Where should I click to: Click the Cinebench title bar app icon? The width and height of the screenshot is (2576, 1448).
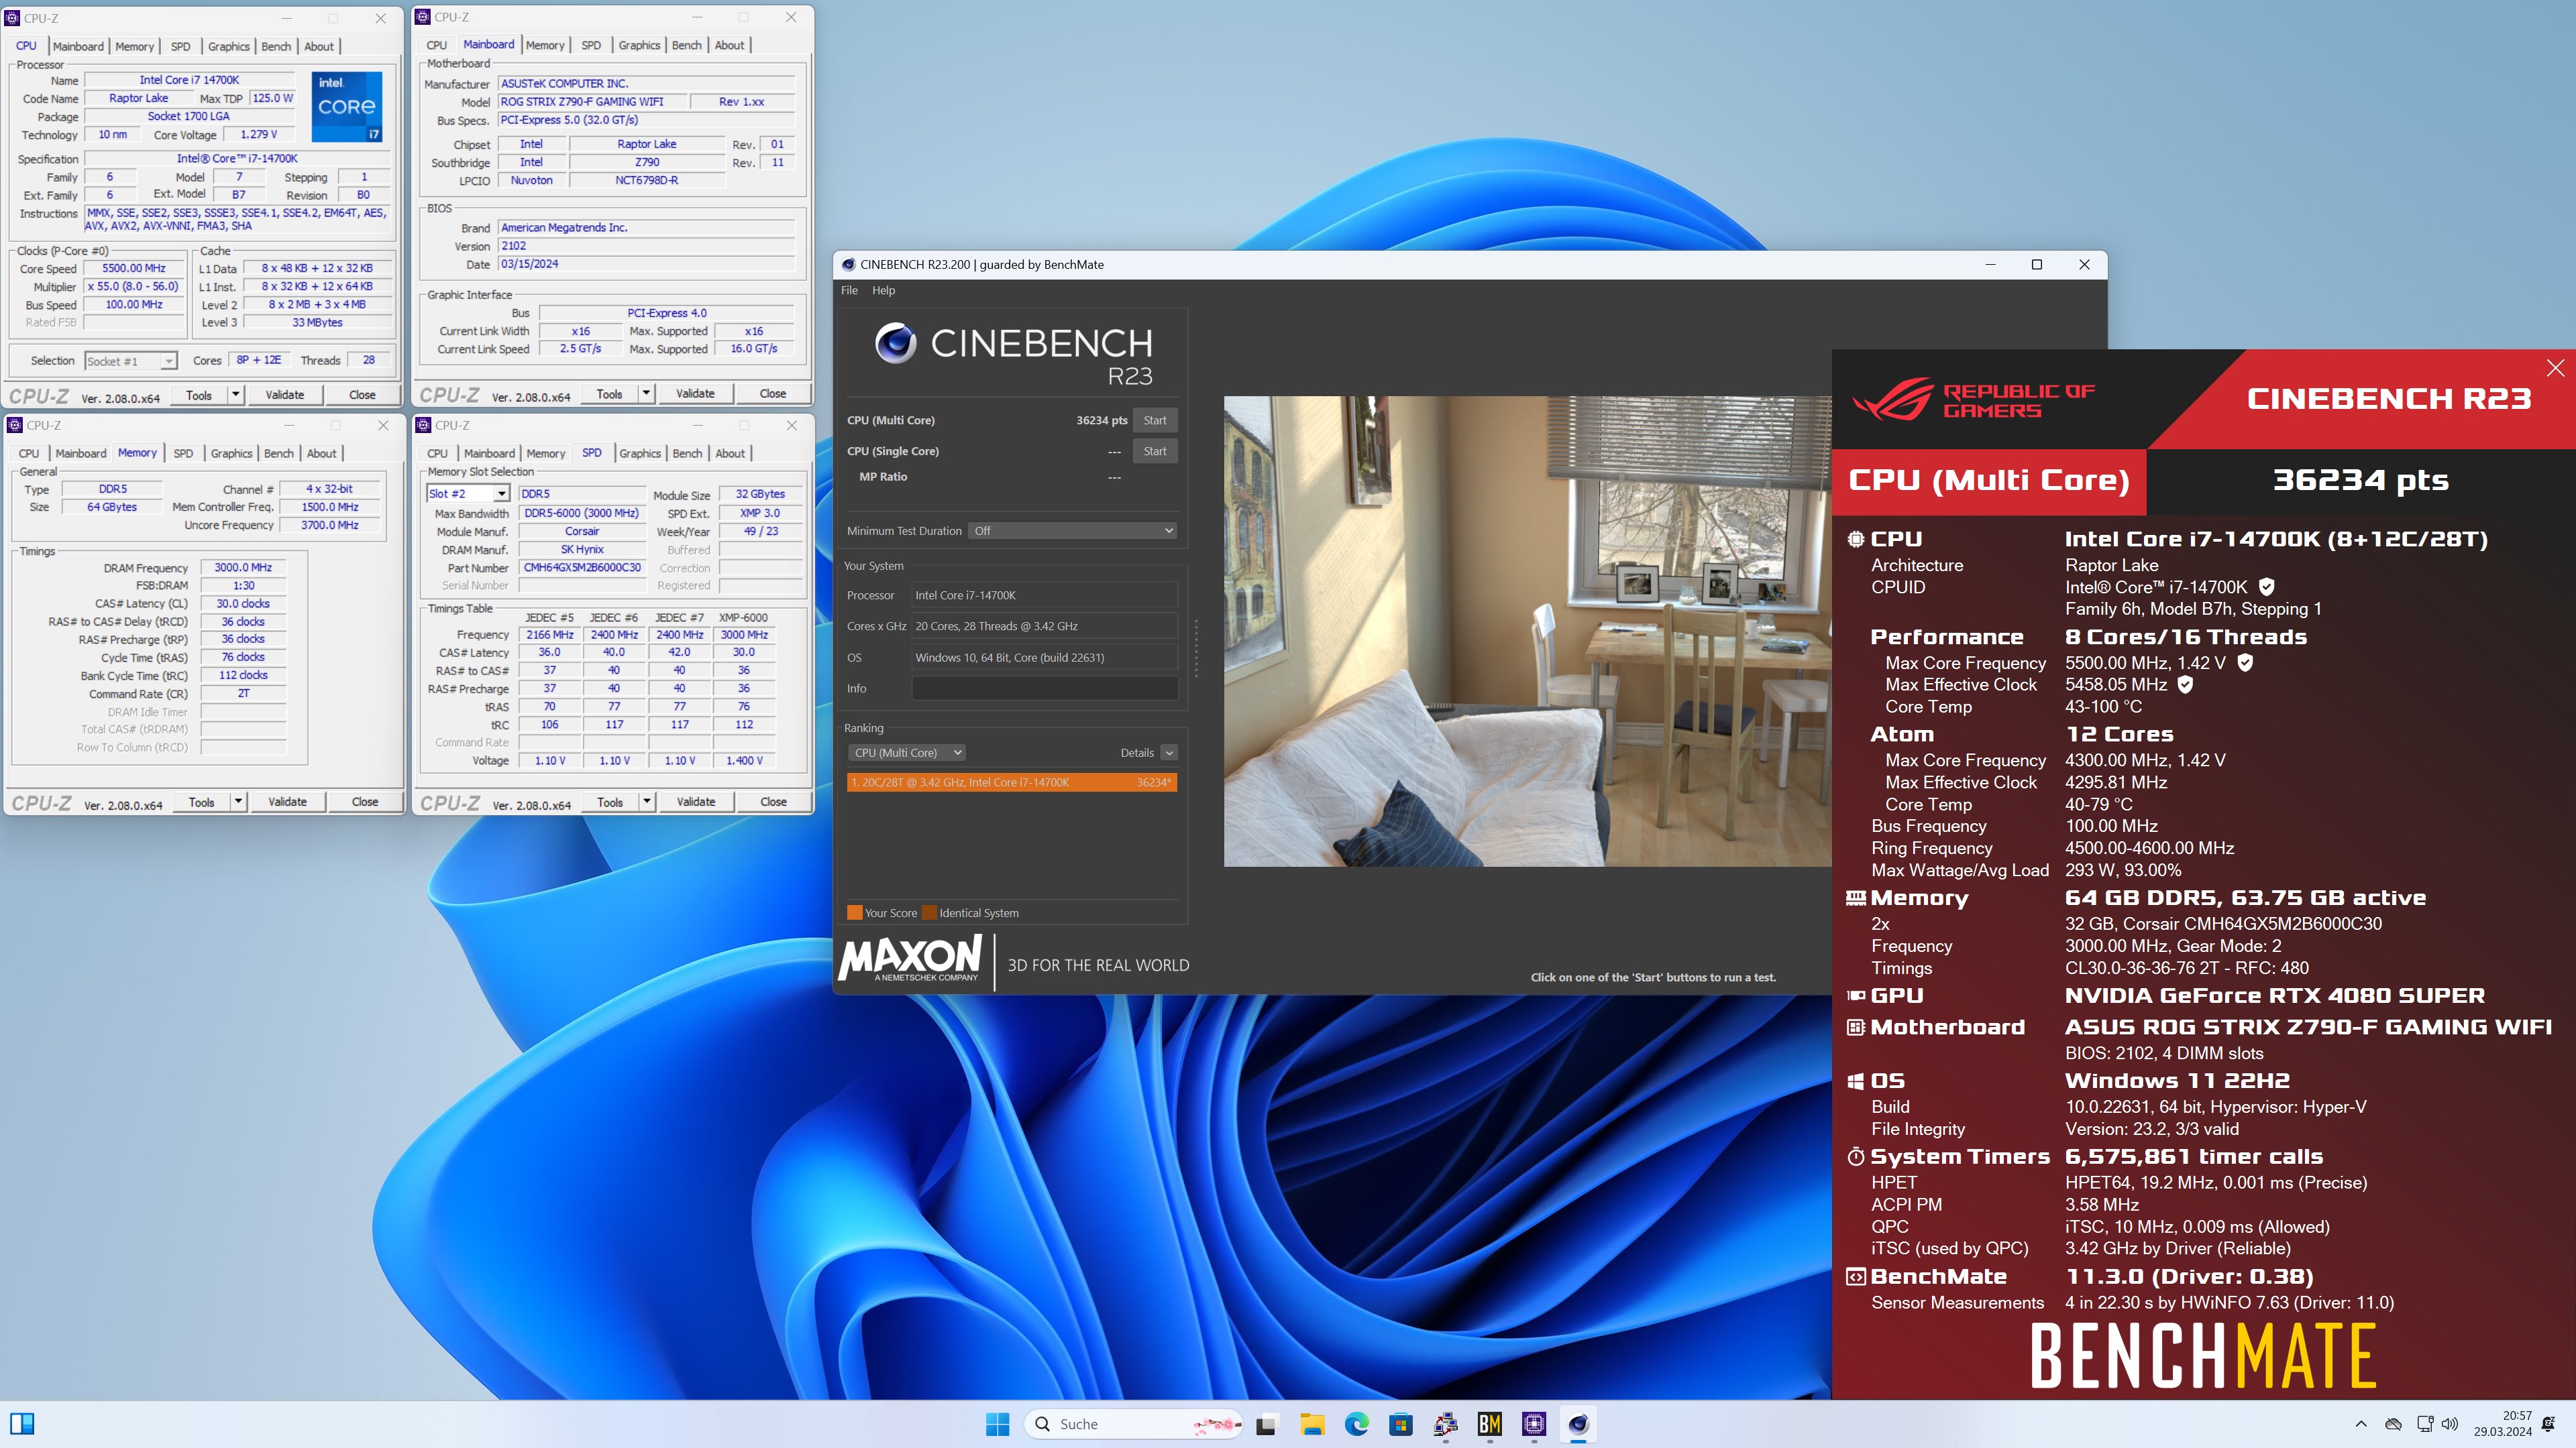pos(848,265)
